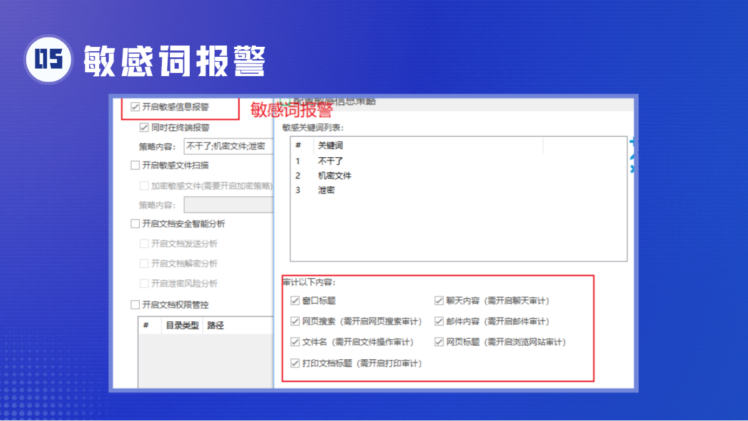Screen dimensions: 748x421
Task: Select keyword row 泄密
Action: click(x=326, y=190)
